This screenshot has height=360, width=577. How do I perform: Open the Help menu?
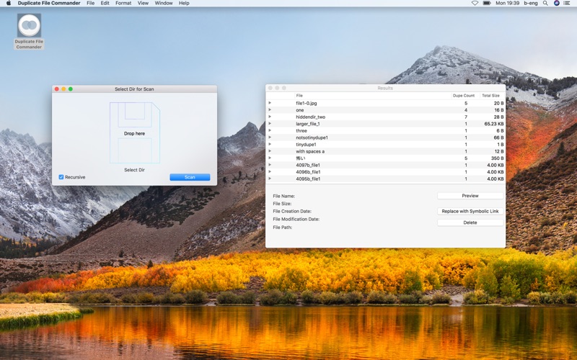pos(184,3)
